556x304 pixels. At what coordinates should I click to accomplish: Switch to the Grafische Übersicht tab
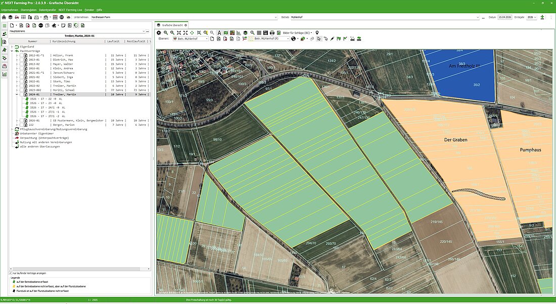pos(172,25)
